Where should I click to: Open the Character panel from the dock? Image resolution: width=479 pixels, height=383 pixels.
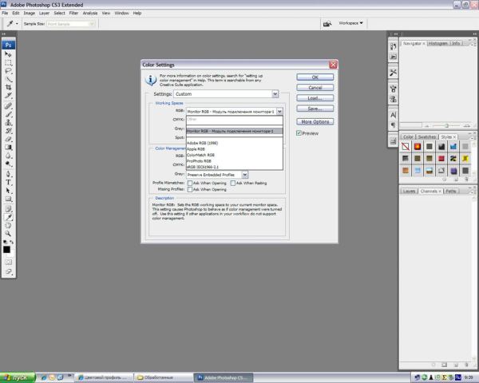(x=393, y=115)
